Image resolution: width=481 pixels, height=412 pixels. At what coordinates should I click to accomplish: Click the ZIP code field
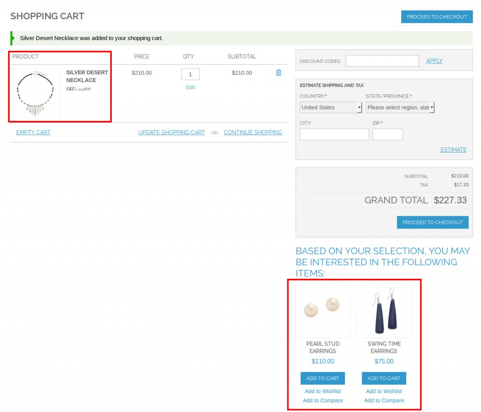click(x=387, y=134)
